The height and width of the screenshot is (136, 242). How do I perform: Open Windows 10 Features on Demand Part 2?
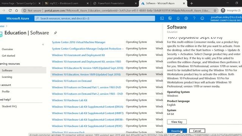(87, 94)
